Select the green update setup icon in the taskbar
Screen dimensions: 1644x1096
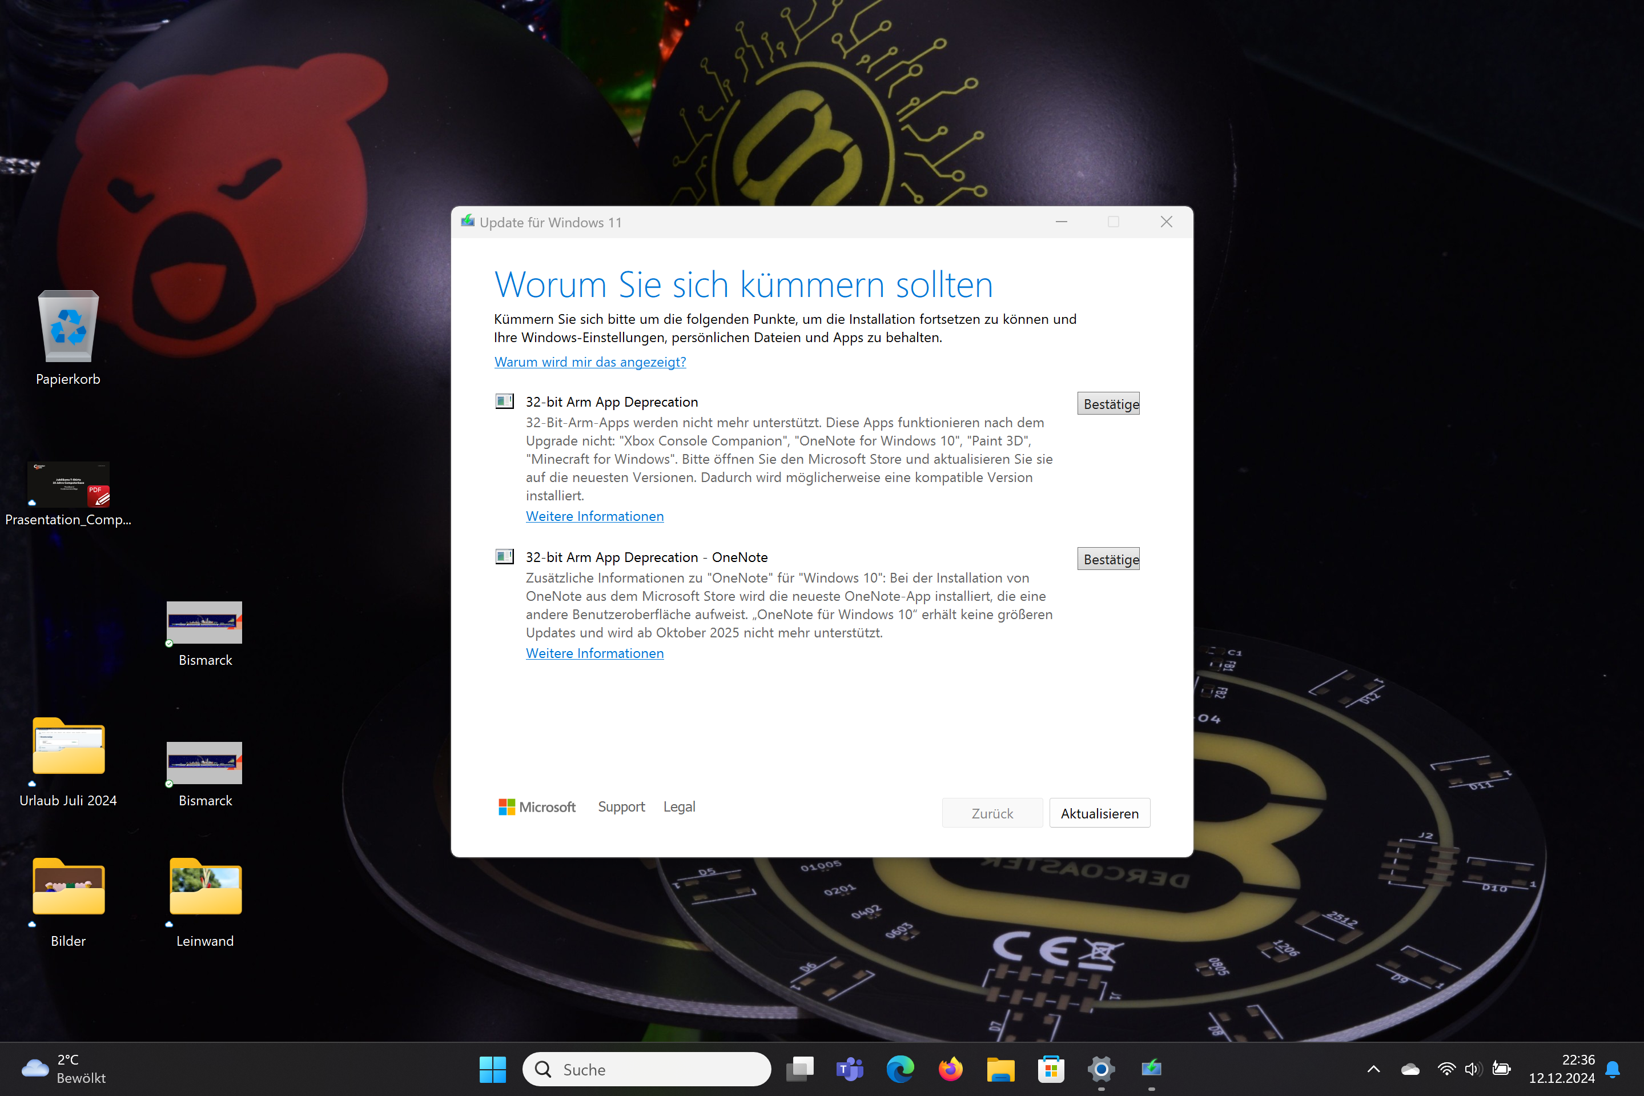click(1151, 1069)
